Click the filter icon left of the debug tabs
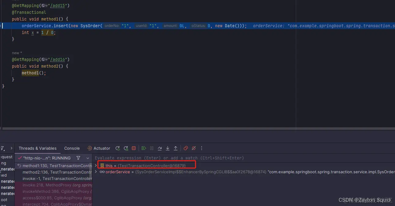Viewport: 395px width, 206px height. 2,148
